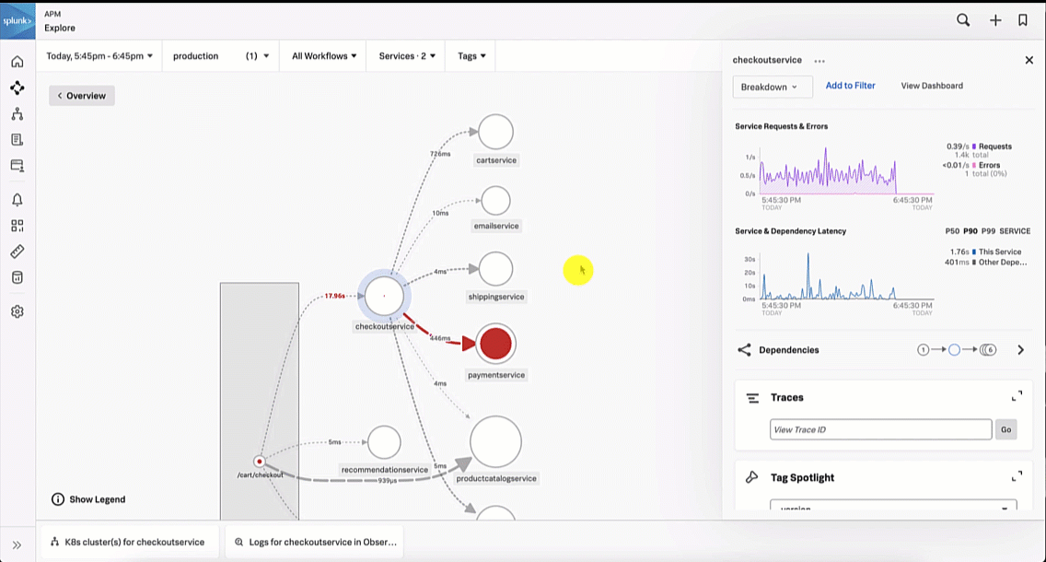Open the alerts bell icon in sidebar

pos(17,200)
